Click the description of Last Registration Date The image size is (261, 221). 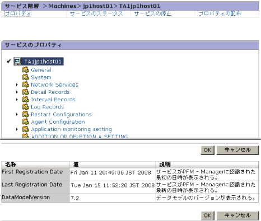206,187
